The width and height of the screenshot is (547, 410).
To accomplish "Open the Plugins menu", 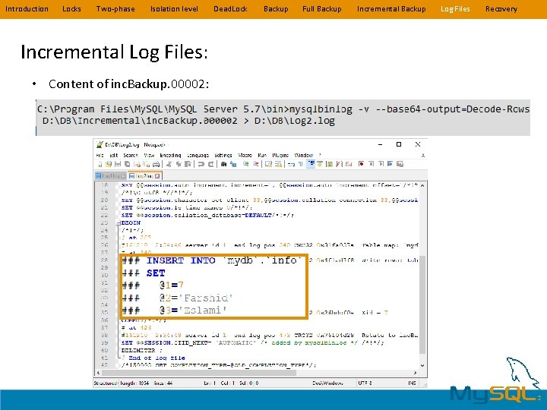I will point(280,155).
